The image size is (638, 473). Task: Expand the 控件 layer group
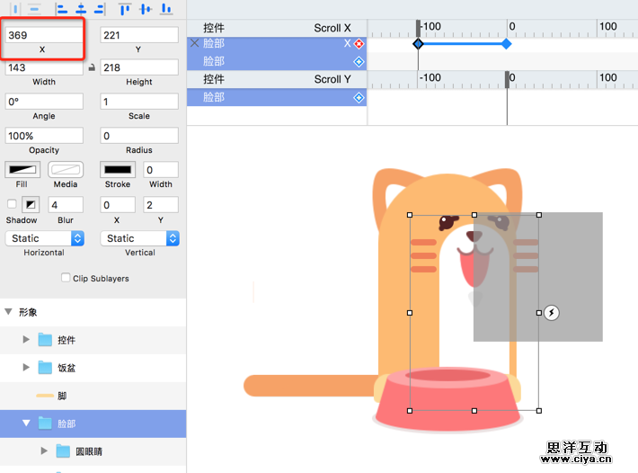(x=26, y=340)
